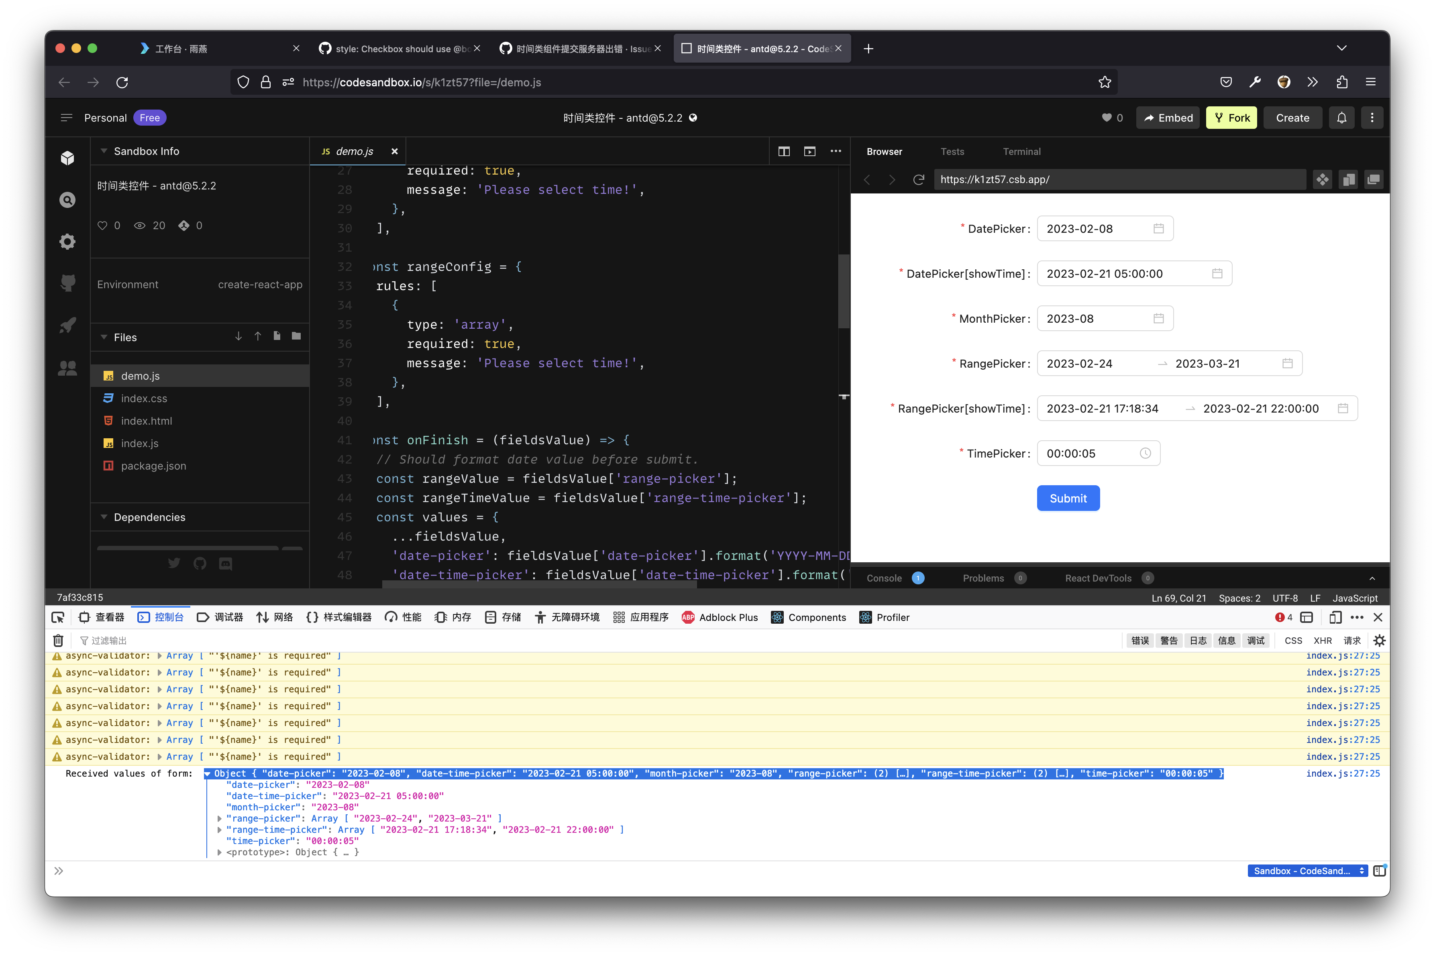Open the Problems panel tab
This screenshot has height=956, width=1435.
pos(994,578)
